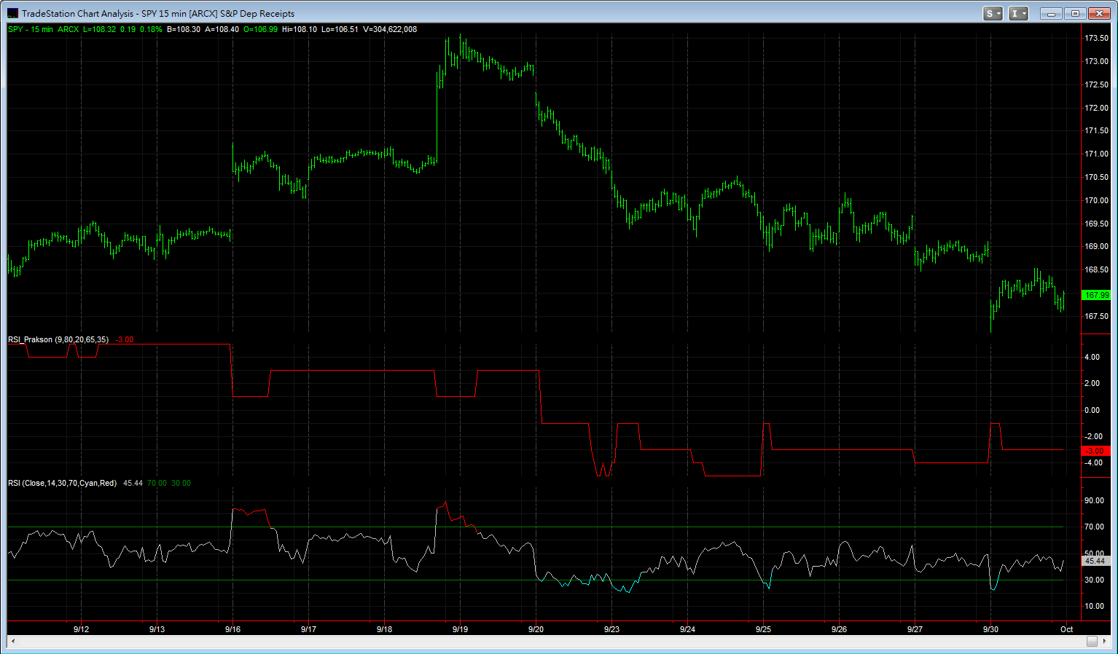Click the "SPY - 15 min ARCX" symbol label
This screenshot has height=654, width=1118.
44,30
